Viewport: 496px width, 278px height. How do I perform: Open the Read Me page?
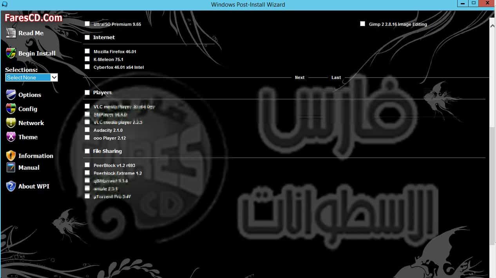click(x=31, y=33)
